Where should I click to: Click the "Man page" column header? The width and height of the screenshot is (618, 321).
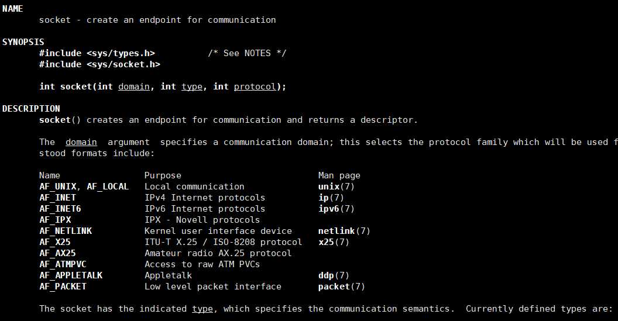(339, 175)
